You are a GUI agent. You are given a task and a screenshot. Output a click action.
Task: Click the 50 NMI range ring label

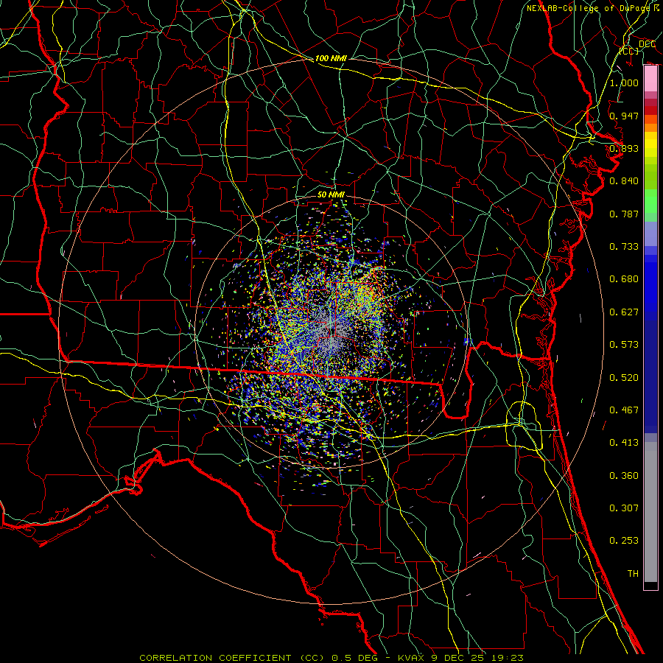331,194
